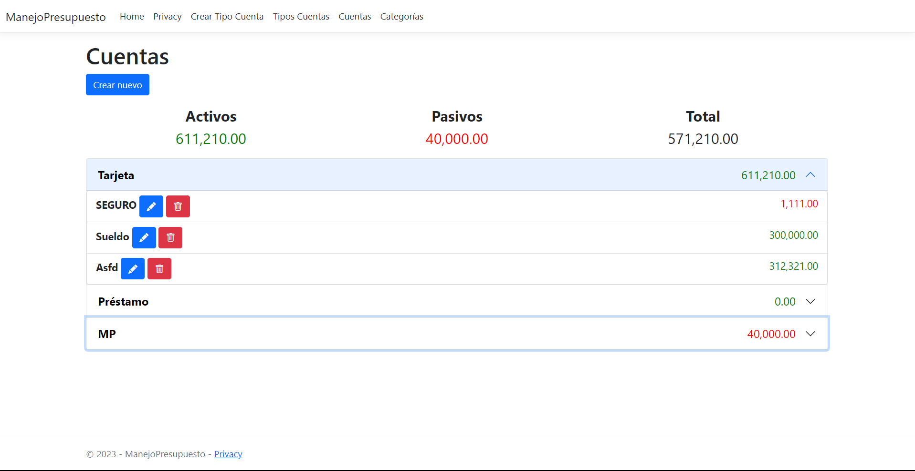The image size is (915, 471).
Task: Edit the Asfd account with pencil icon
Action: coord(133,269)
